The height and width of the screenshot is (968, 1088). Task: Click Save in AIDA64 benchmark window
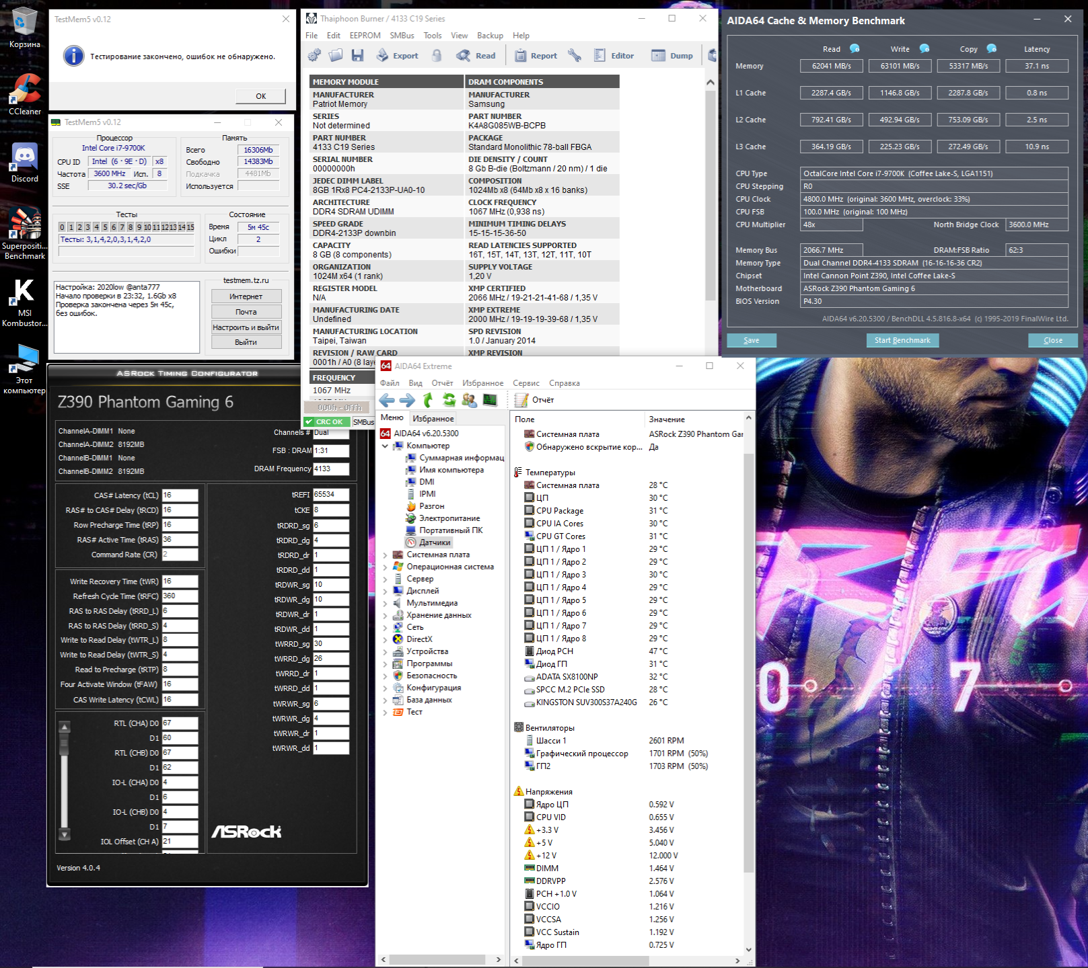point(752,340)
